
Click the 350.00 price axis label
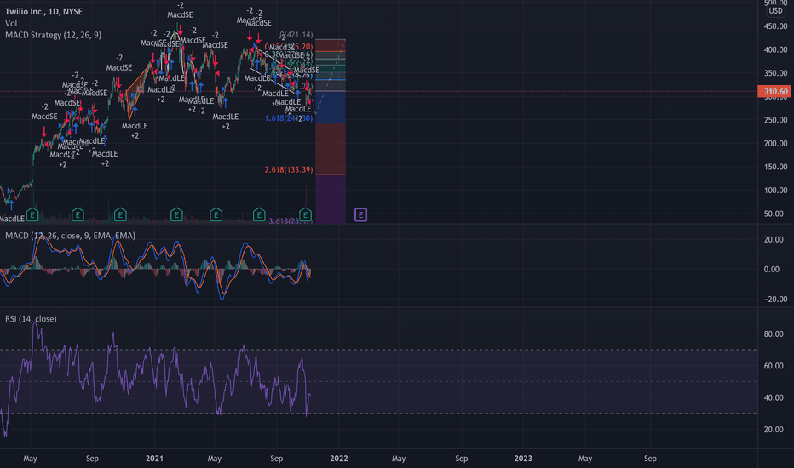(x=775, y=73)
